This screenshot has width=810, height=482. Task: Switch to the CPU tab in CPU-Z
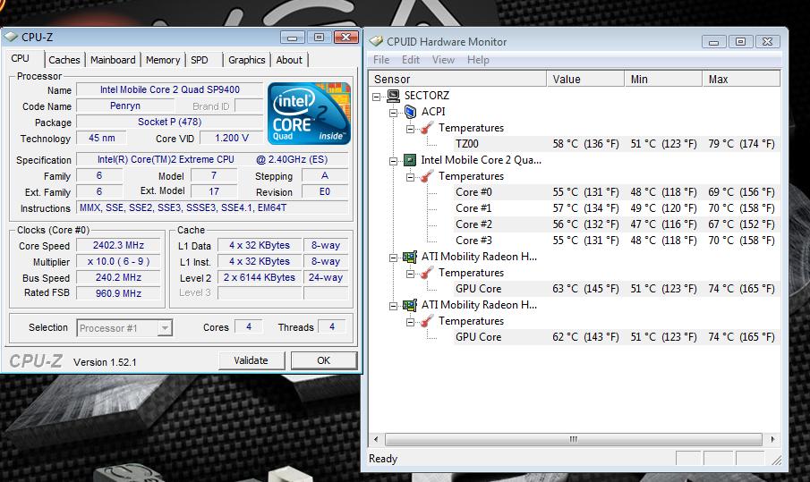[x=21, y=59]
